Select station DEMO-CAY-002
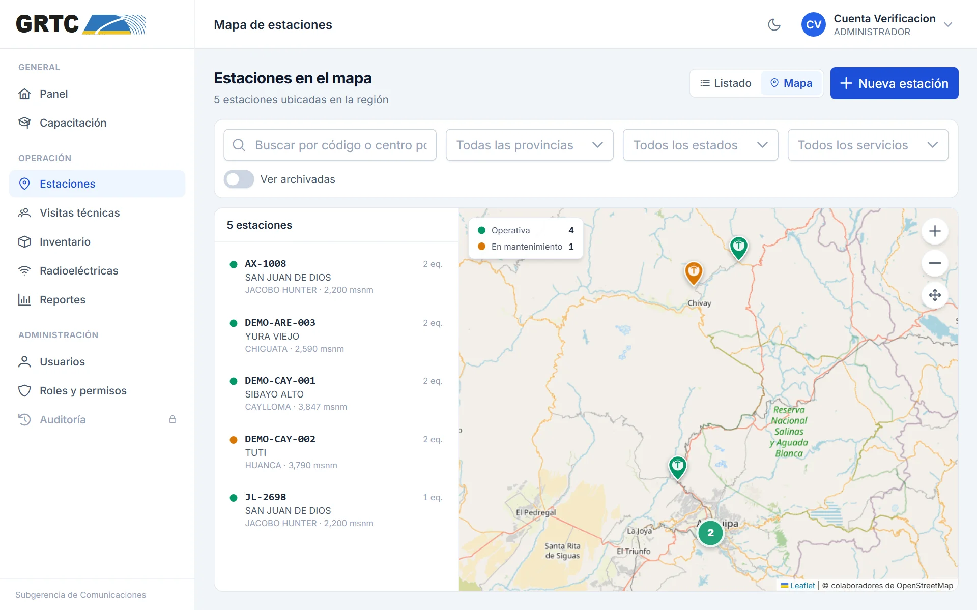 click(336, 452)
